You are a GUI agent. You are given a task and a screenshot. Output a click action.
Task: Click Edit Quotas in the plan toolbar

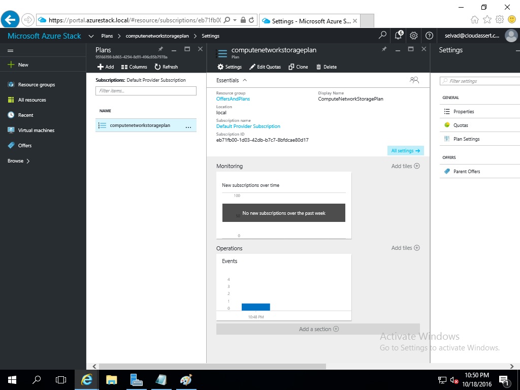coord(265,67)
